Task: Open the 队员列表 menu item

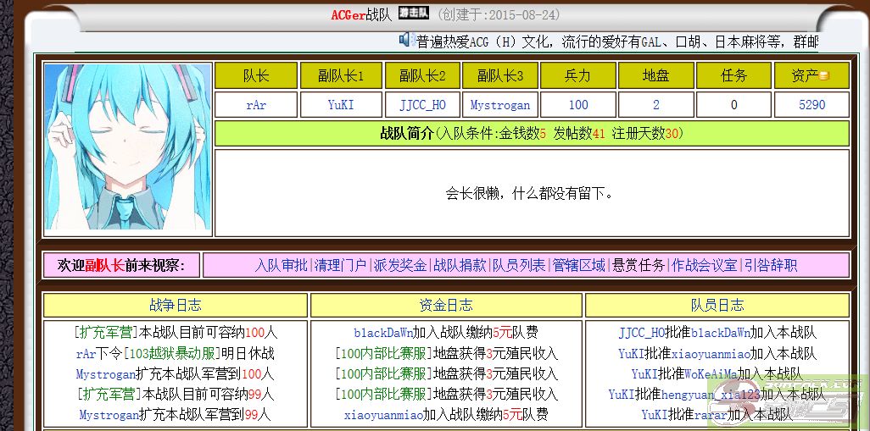Action: pyautogui.click(x=519, y=265)
